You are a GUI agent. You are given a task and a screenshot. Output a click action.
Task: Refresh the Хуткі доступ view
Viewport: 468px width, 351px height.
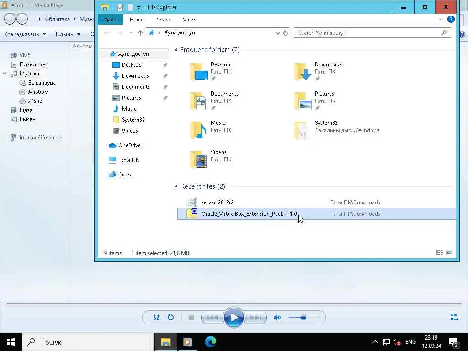coord(286,33)
